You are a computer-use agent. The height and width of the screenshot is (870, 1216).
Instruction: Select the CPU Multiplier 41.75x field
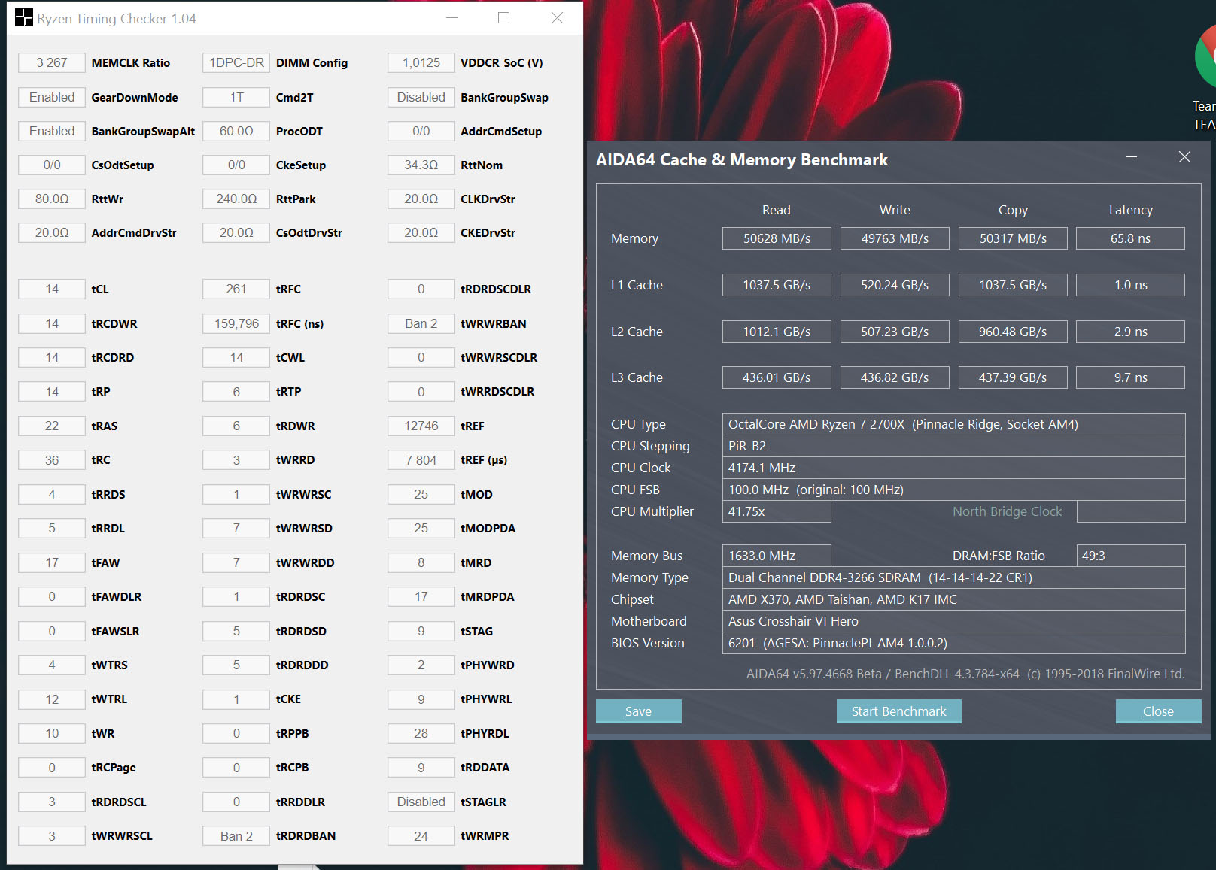[x=777, y=511]
